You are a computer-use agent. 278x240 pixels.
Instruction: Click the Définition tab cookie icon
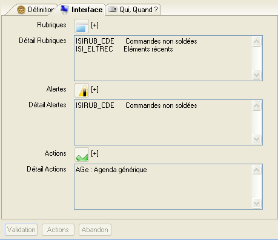pos(21,10)
